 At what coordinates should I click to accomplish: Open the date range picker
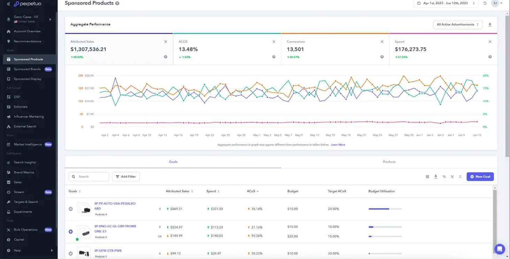(x=447, y=3)
